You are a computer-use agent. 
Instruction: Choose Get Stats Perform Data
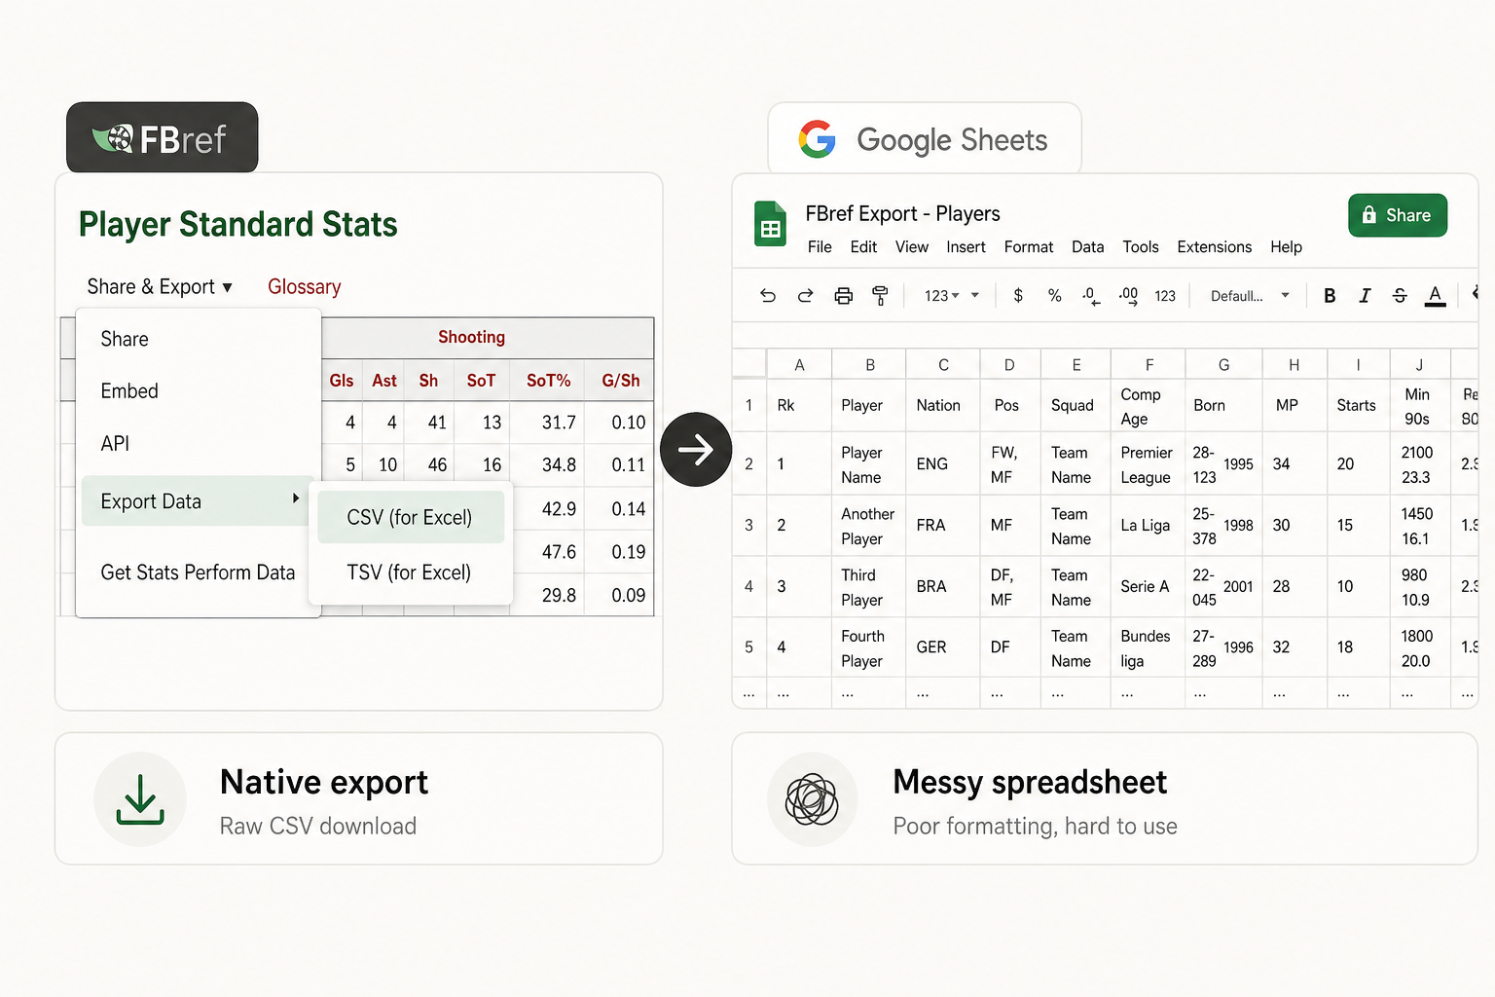198,572
